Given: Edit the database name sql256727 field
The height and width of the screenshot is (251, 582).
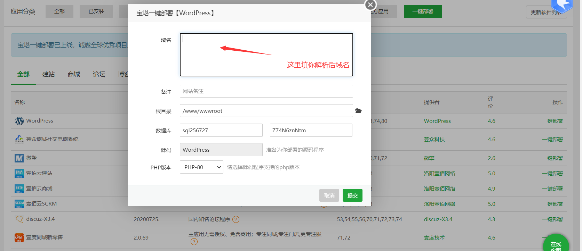Looking at the screenshot, I should [221, 130].
